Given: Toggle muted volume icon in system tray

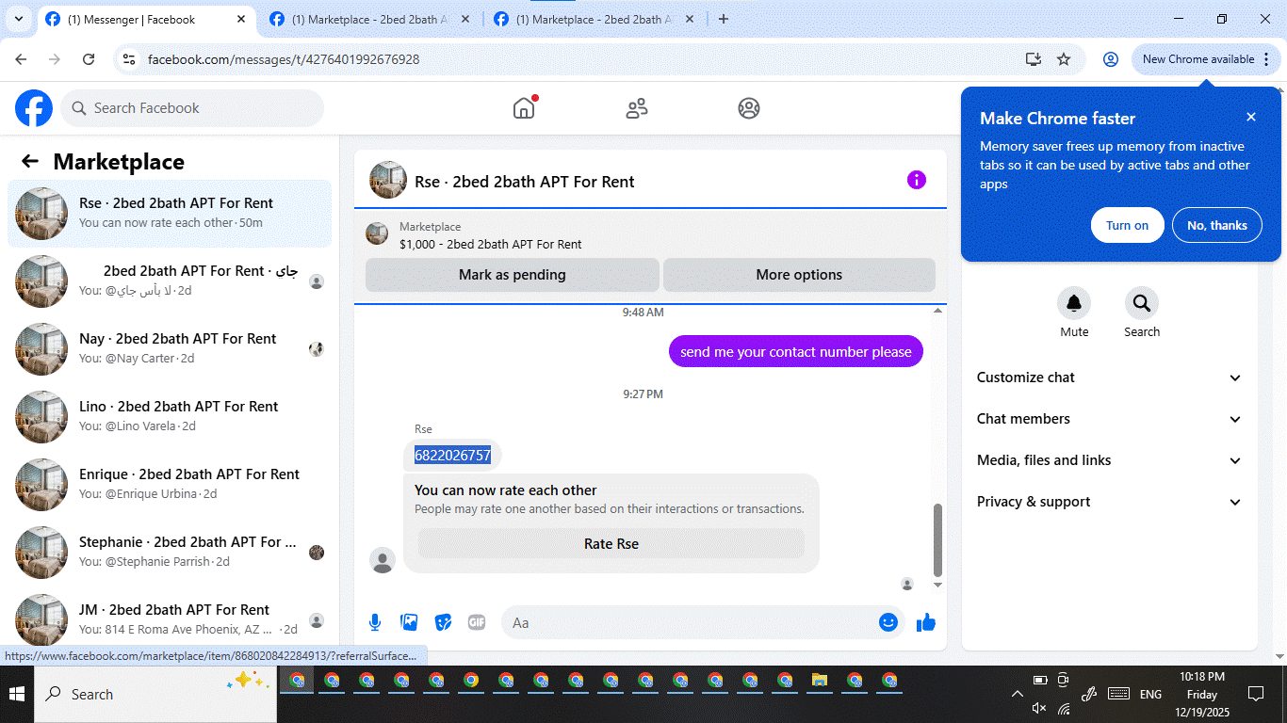Looking at the screenshot, I should pos(1039,708).
